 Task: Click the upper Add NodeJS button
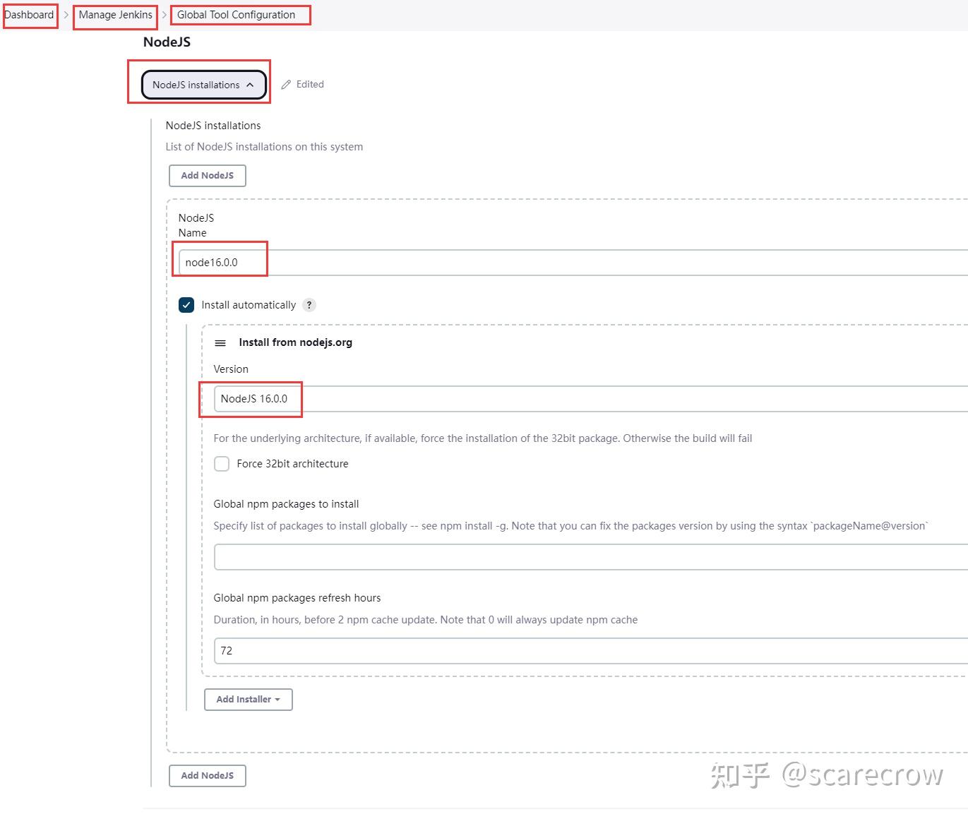pyautogui.click(x=207, y=175)
